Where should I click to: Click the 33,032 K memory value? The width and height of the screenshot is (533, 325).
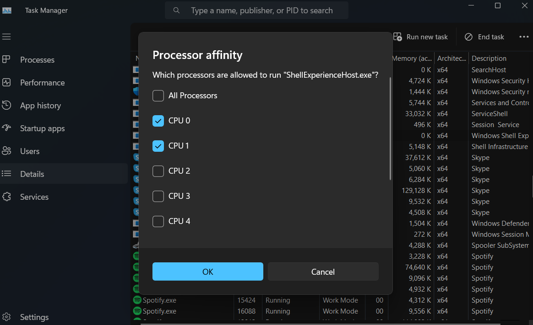(x=418, y=114)
